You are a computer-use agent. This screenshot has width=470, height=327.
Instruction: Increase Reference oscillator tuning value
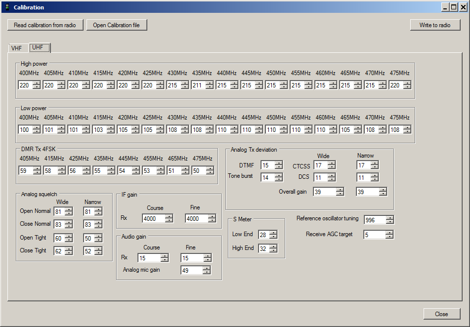tap(389, 218)
